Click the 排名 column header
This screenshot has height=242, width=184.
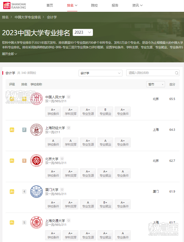coord(24,84)
